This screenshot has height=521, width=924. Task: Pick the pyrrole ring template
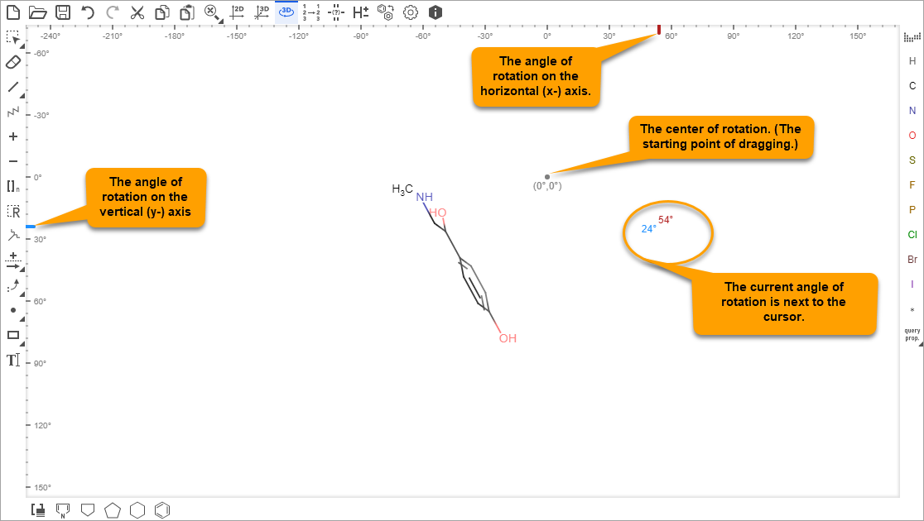[x=62, y=510]
